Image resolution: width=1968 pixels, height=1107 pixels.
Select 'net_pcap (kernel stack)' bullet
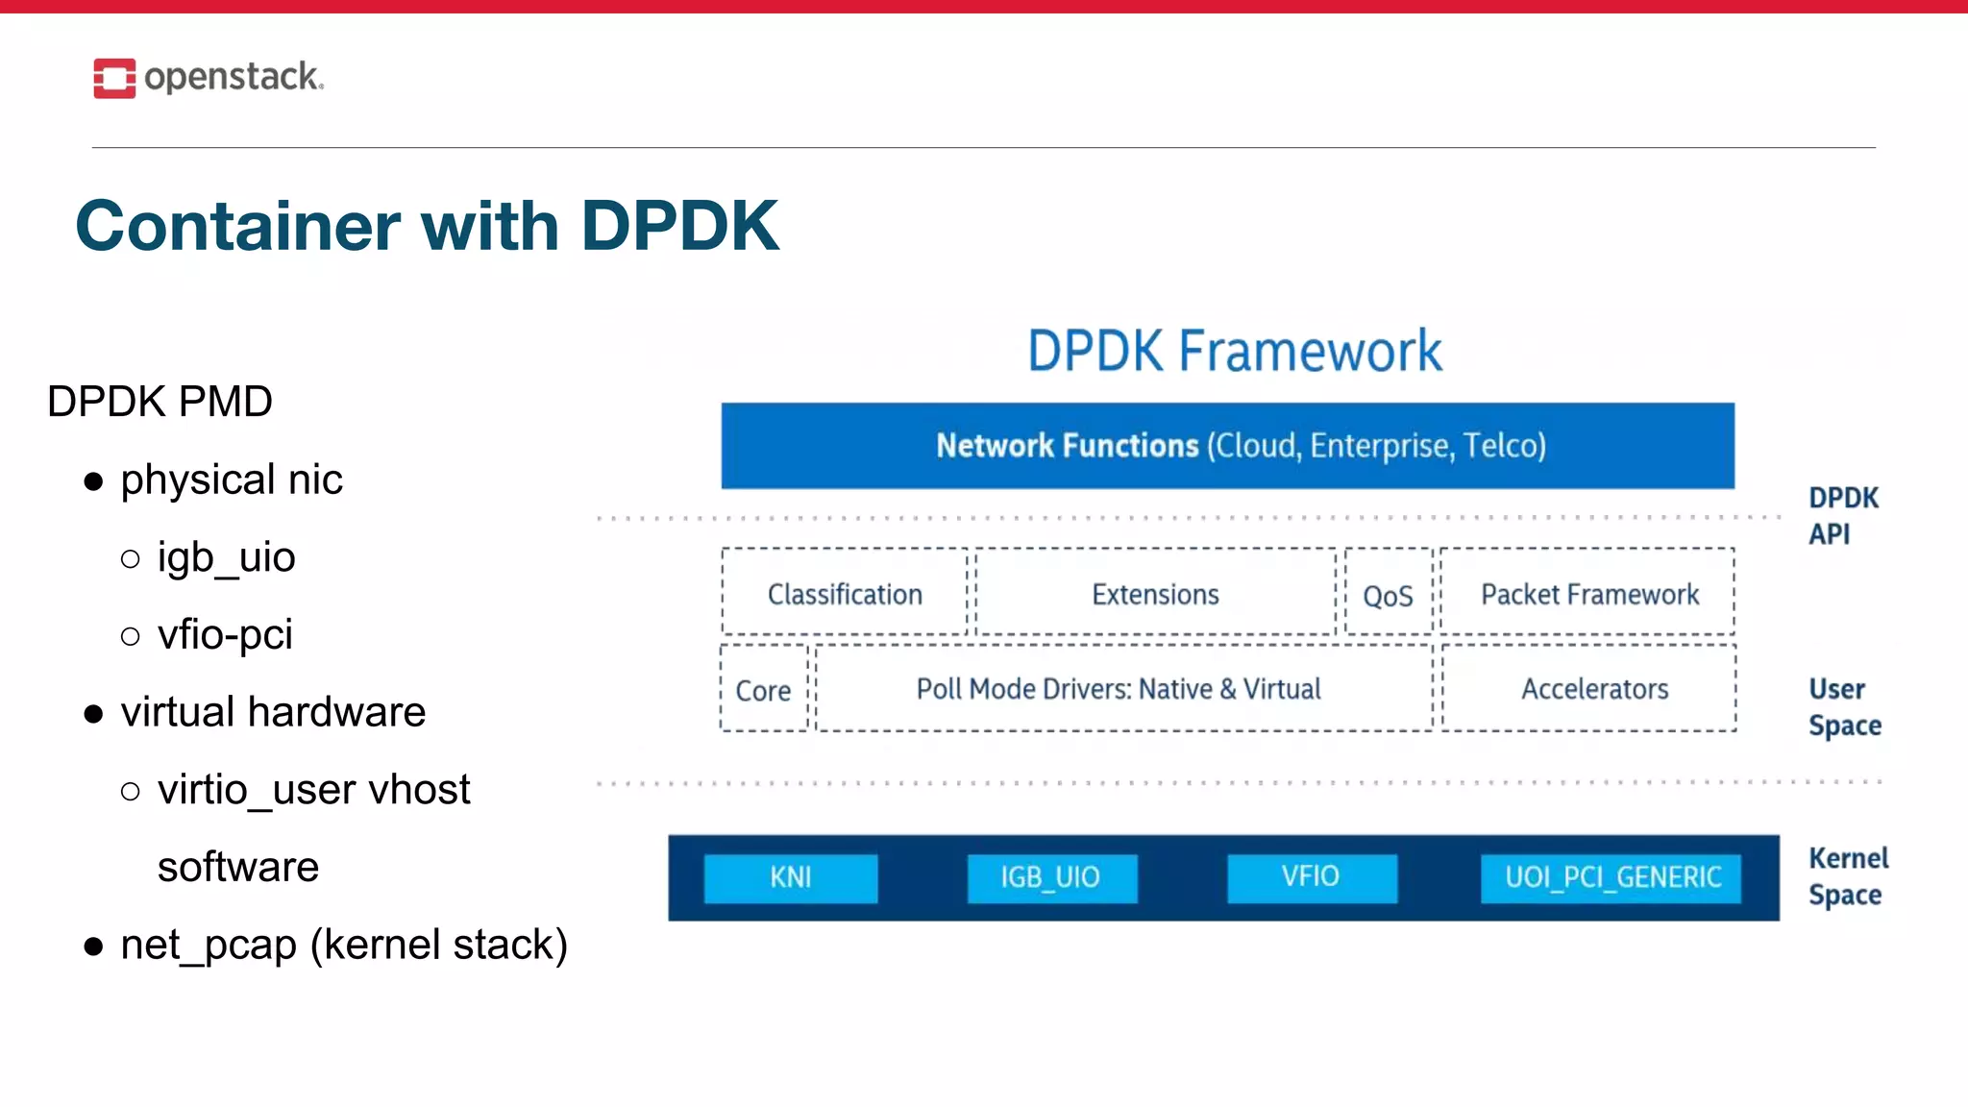coord(344,945)
